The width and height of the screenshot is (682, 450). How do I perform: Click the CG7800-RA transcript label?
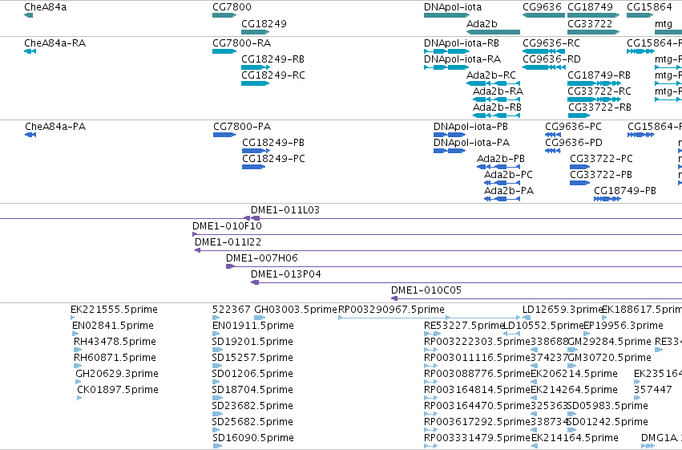(241, 43)
